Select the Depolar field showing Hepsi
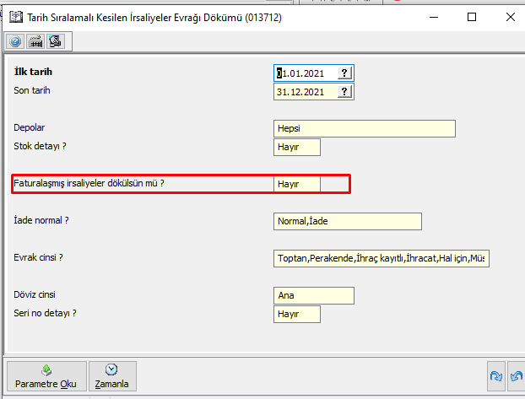Viewport: 525px width, 399px height. [365, 128]
